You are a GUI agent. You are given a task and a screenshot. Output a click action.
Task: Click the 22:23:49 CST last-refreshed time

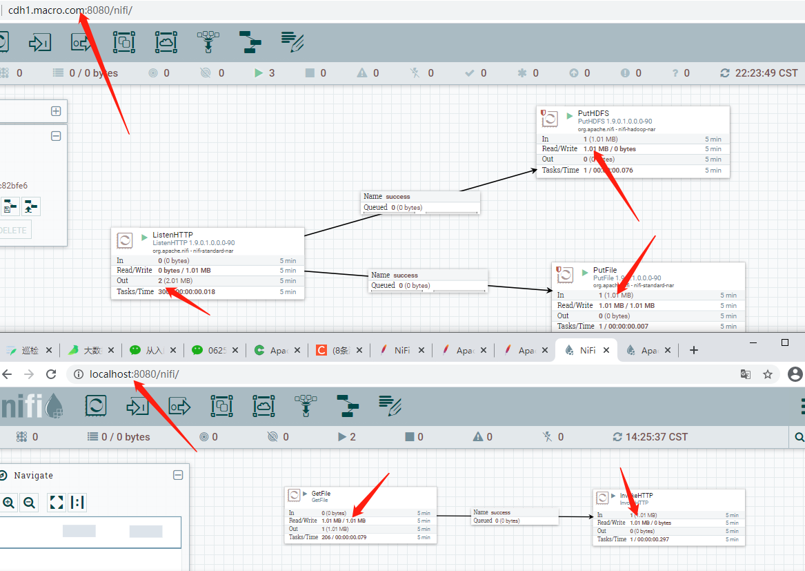tap(766, 73)
